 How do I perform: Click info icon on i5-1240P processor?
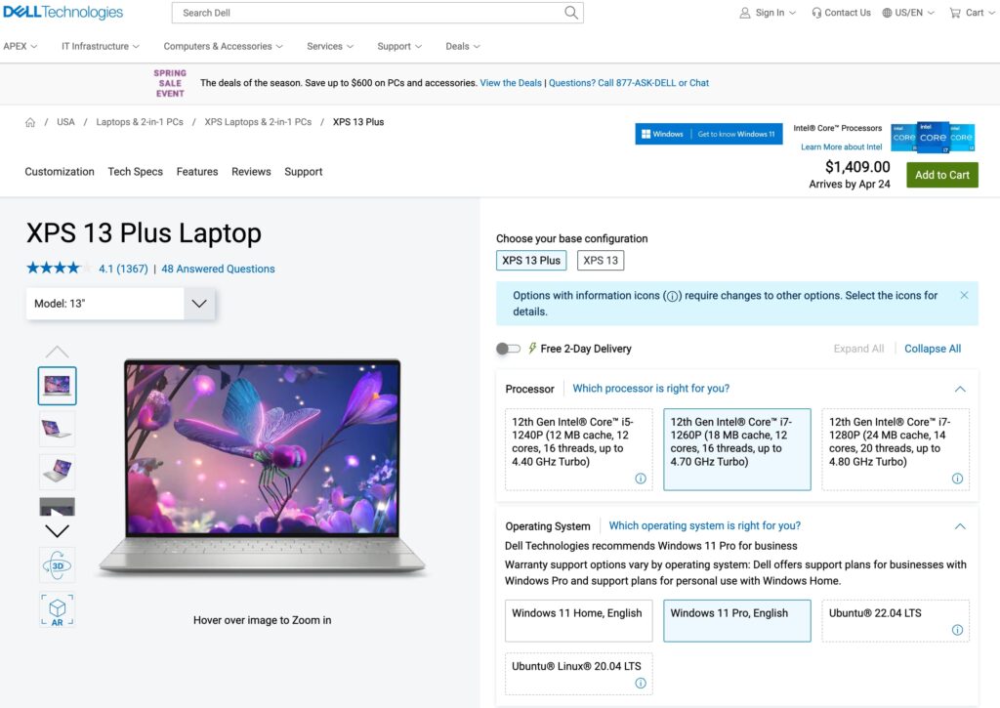[641, 479]
